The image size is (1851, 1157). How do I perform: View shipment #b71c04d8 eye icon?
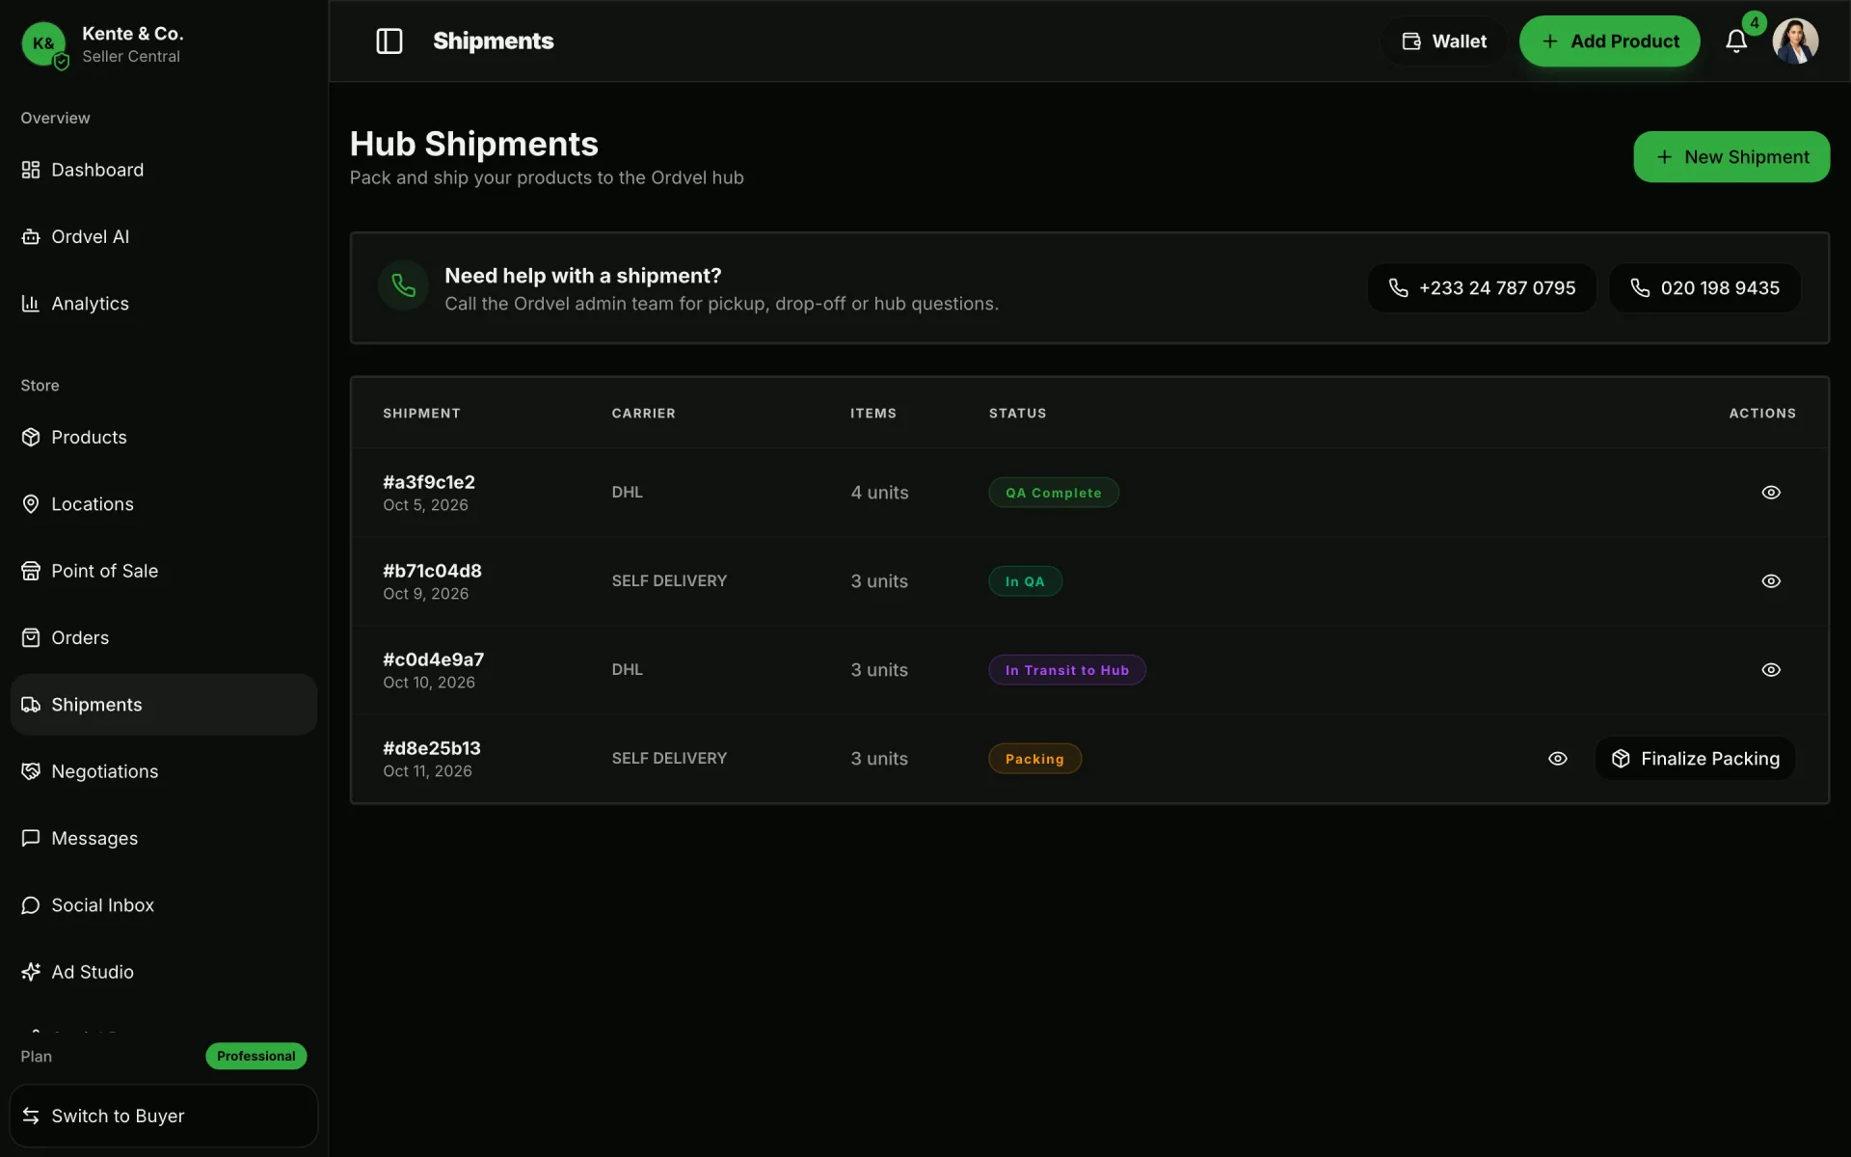pos(1771,581)
